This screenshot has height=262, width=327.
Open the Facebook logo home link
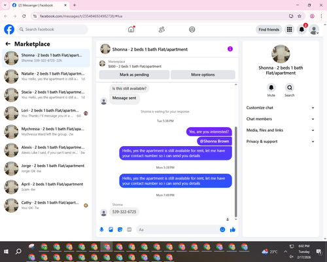9,29
